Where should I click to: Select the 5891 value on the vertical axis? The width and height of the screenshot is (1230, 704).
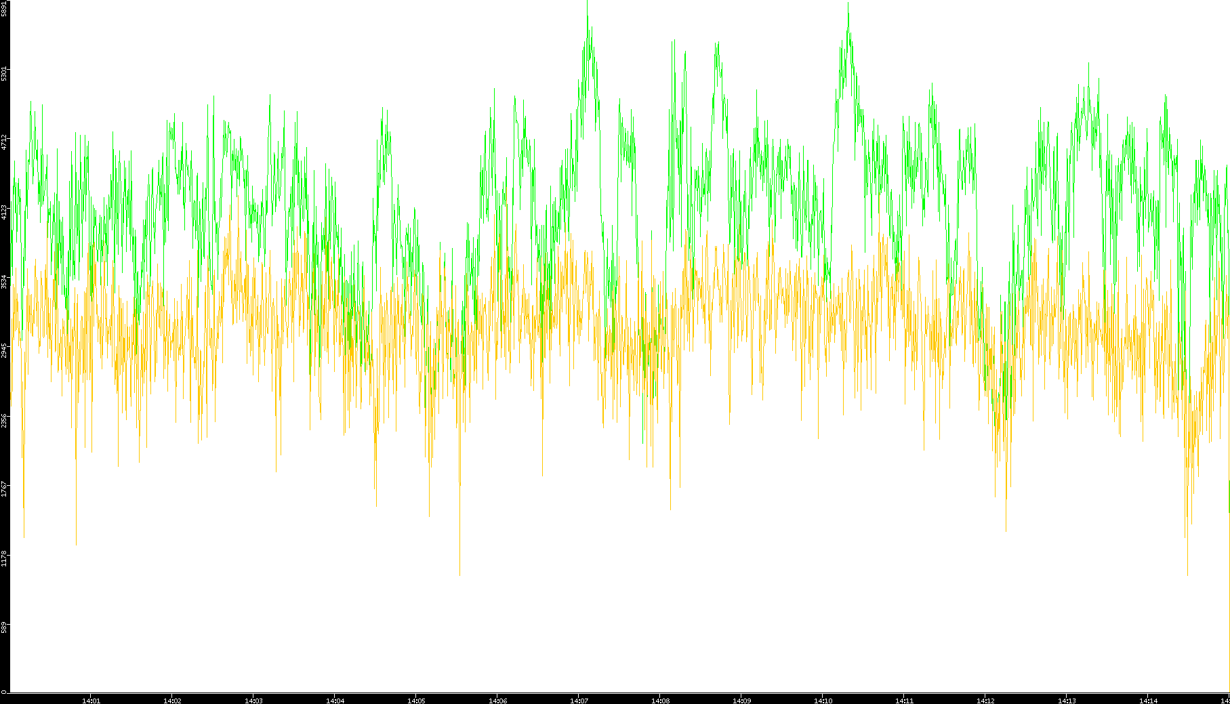tap(4, 9)
